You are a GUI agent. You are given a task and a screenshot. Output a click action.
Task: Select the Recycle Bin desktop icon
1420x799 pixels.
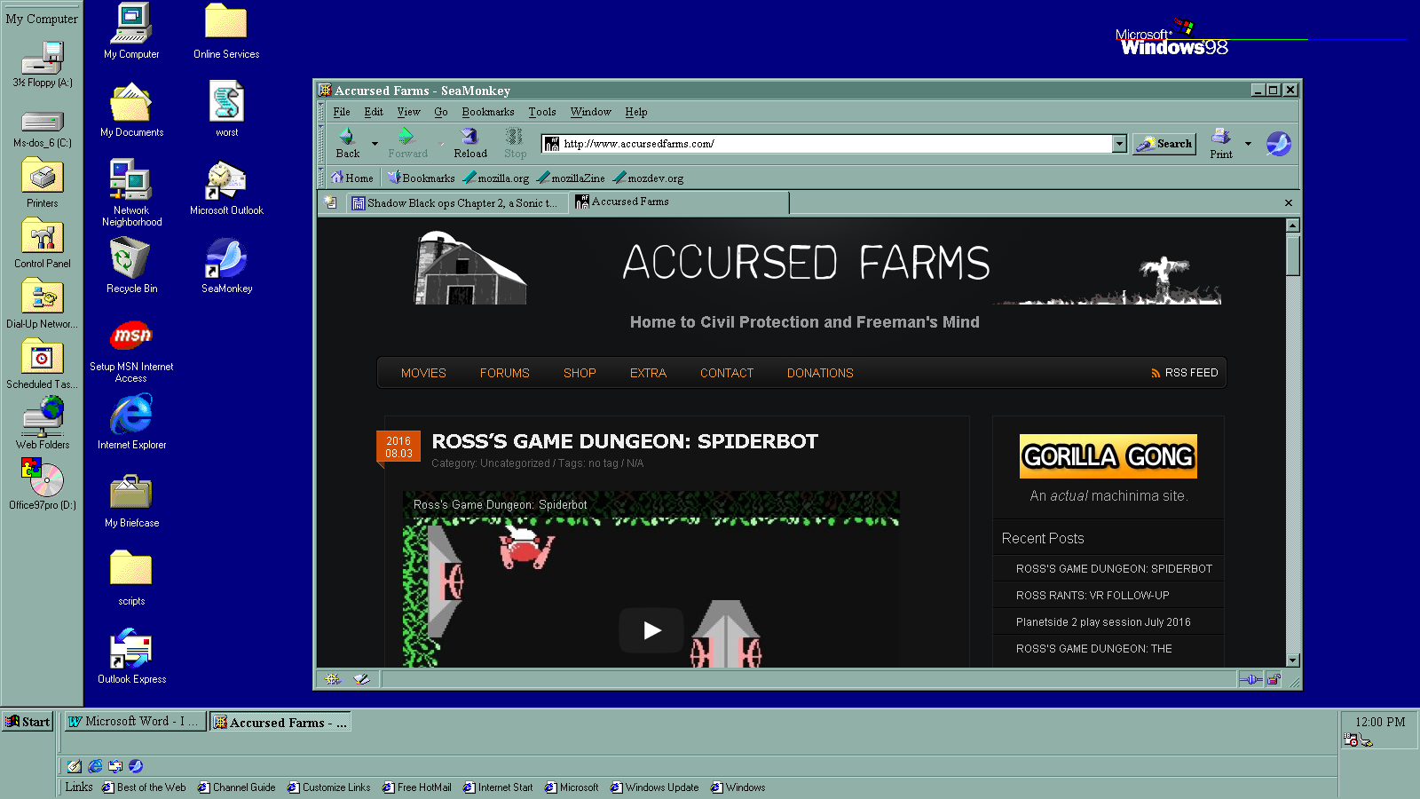131,265
